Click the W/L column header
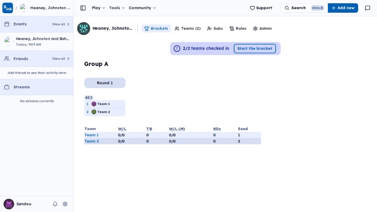This screenshot has width=377, height=212. pyautogui.click(x=122, y=129)
